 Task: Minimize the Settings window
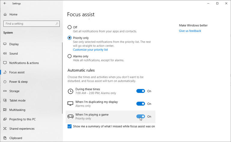(208, 3)
